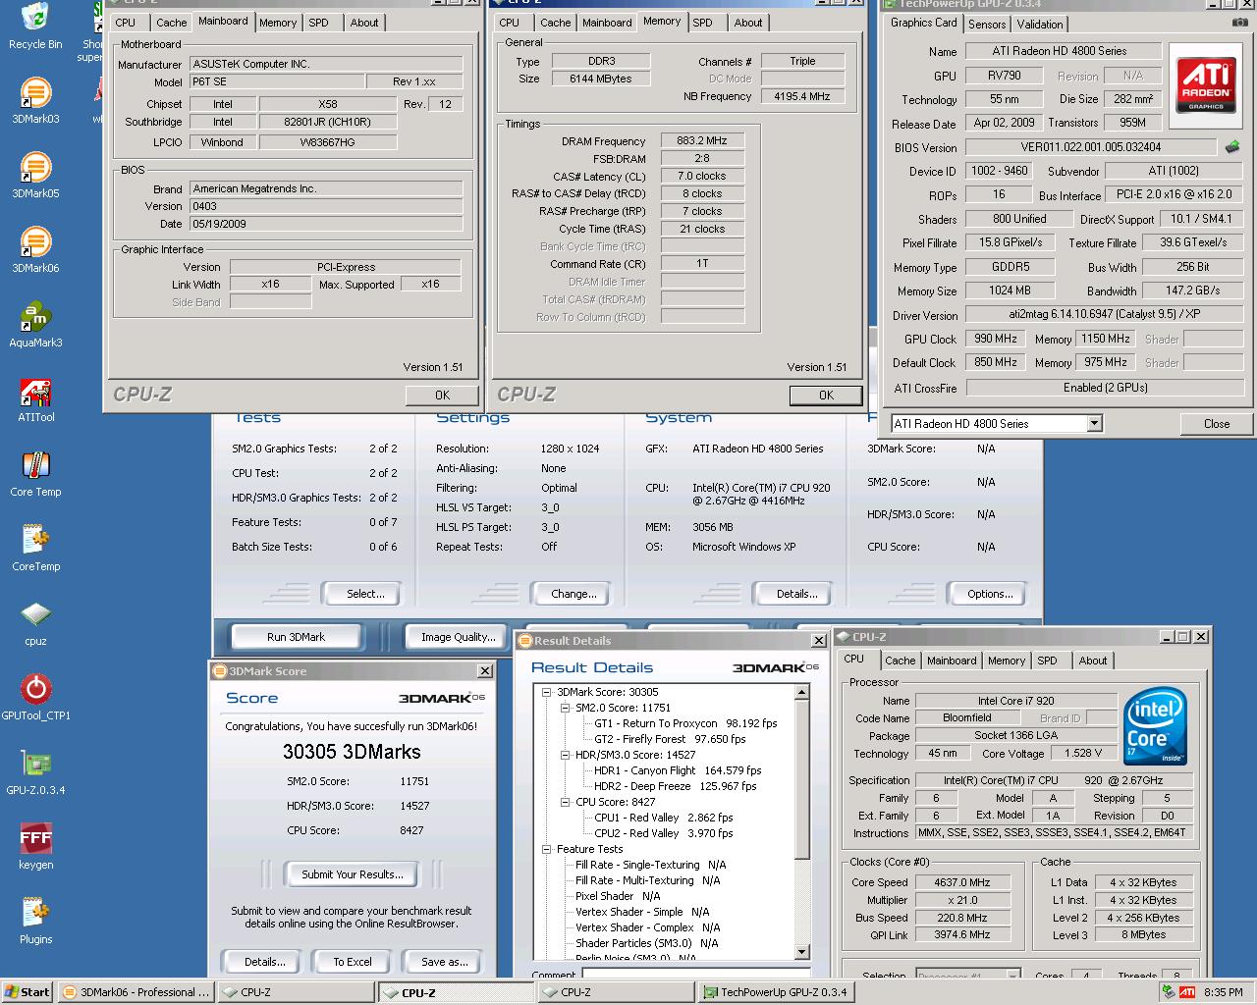Click Result Details scrollbar up arrow
The height and width of the screenshot is (1005, 1257).
[801, 693]
